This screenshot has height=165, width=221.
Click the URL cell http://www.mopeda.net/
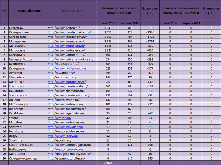pos(72,41)
